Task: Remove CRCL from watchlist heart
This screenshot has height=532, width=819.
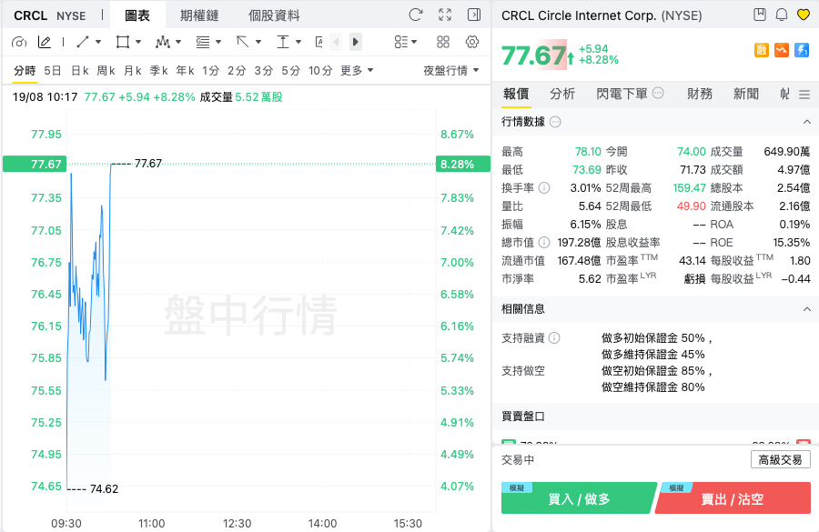Action: click(x=804, y=15)
